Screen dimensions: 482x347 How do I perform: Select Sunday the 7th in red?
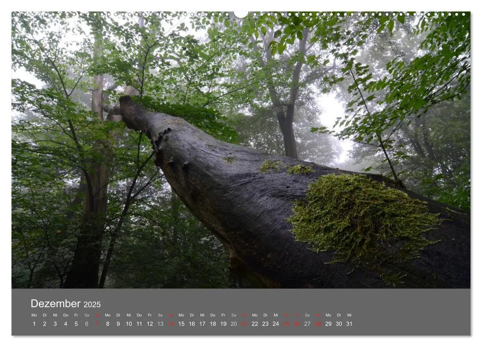pyautogui.click(x=97, y=324)
